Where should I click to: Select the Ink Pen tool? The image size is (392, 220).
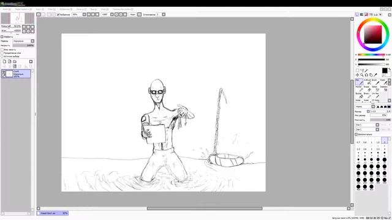pos(375,95)
